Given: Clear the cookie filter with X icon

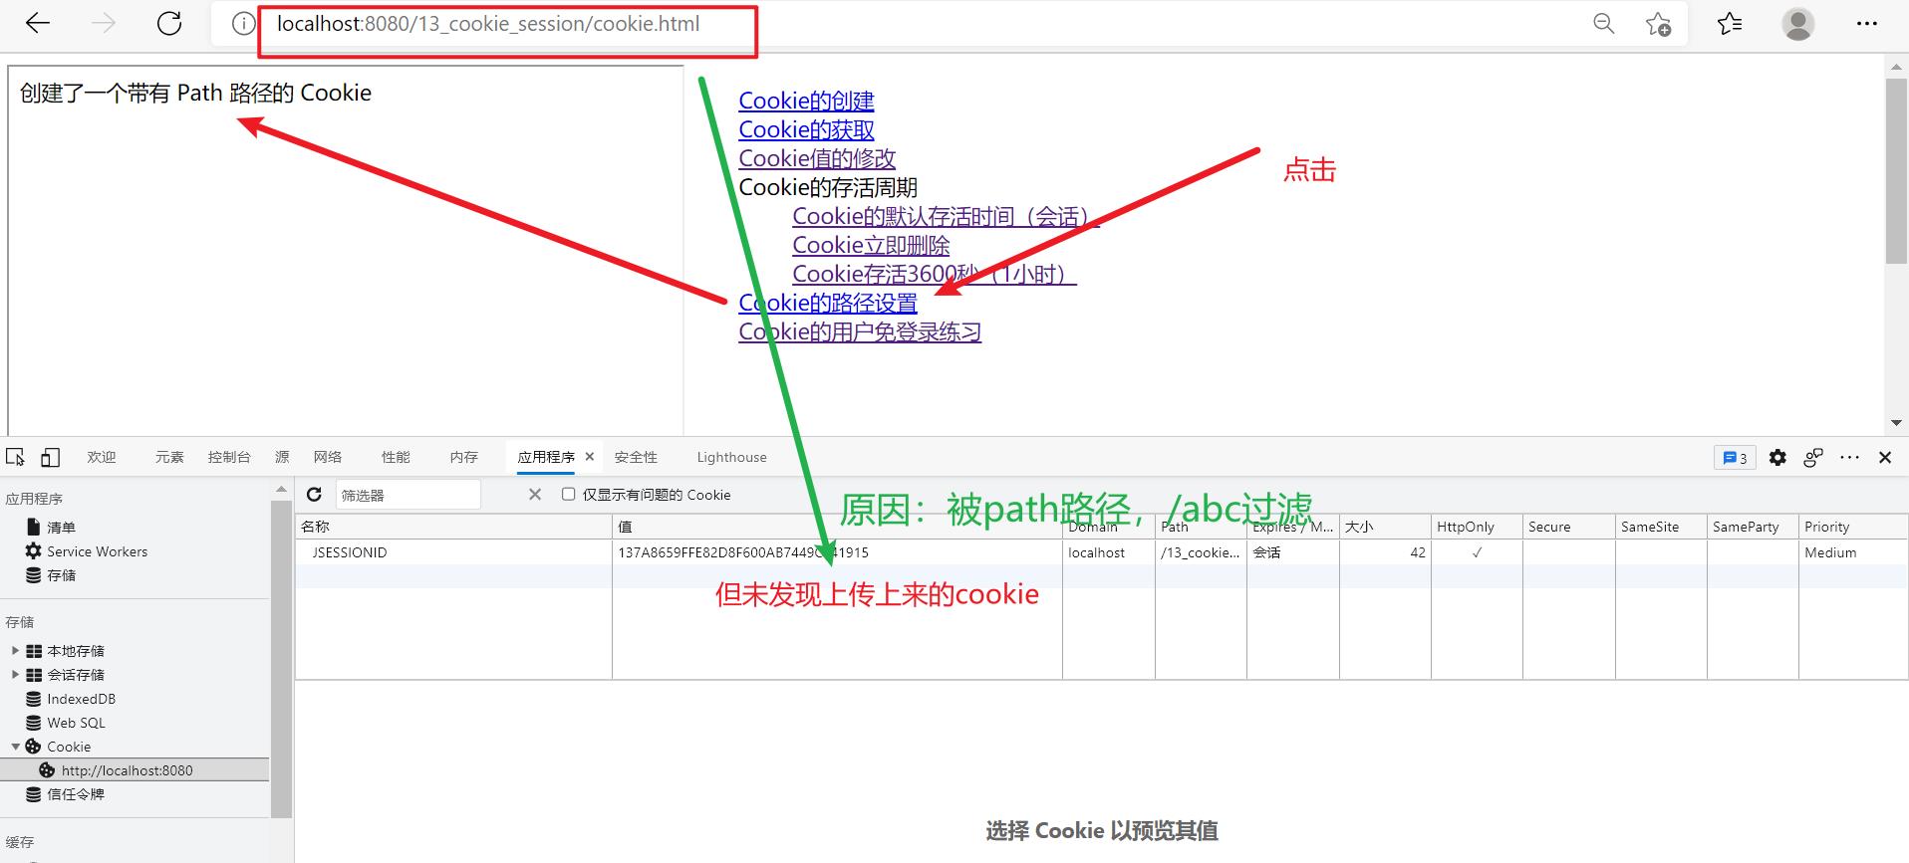Looking at the screenshot, I should [x=535, y=495].
